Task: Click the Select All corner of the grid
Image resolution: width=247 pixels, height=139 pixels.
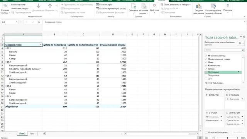Action: (x=2, y=34)
